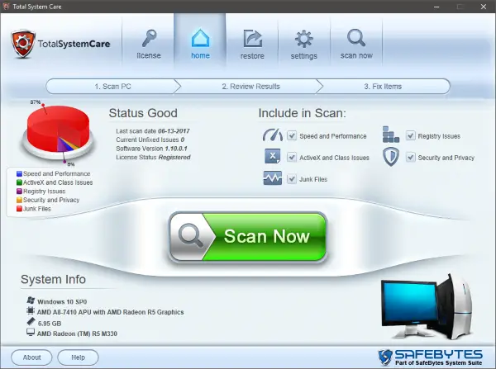This screenshot has width=496, height=369.
Task: Click the big green Scan Now button
Action: (248, 237)
